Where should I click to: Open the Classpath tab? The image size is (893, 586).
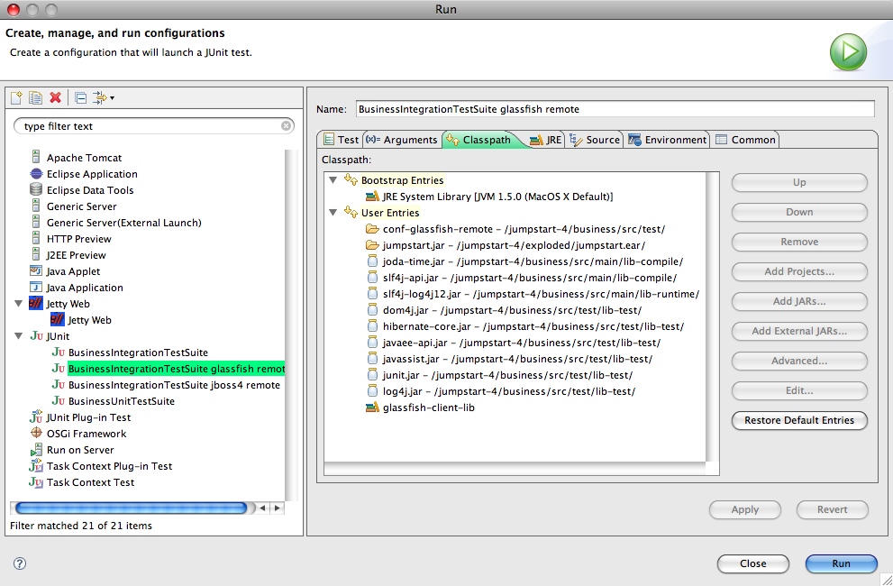[x=479, y=140]
